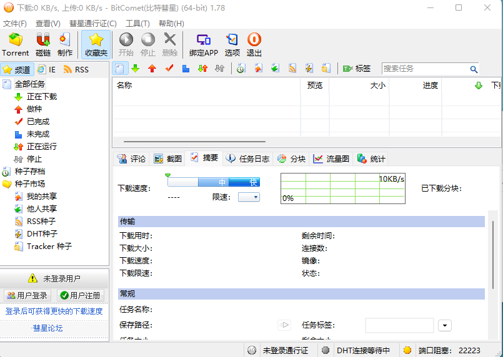Click the 用户注册 button
This screenshot has height=357, width=503.
tap(81, 295)
